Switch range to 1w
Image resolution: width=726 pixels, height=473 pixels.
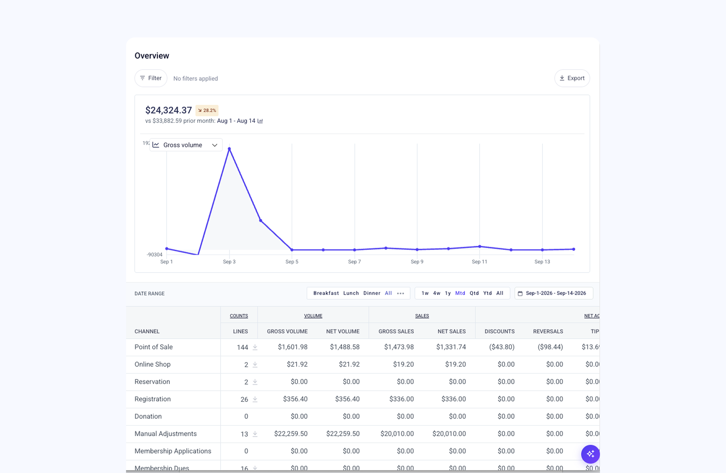click(x=425, y=293)
